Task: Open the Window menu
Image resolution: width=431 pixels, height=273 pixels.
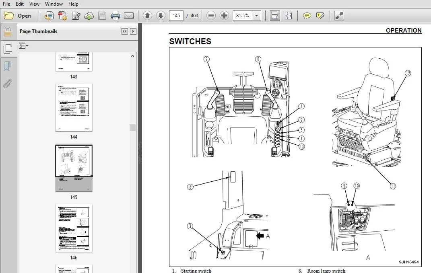Action: pyautogui.click(x=54, y=4)
